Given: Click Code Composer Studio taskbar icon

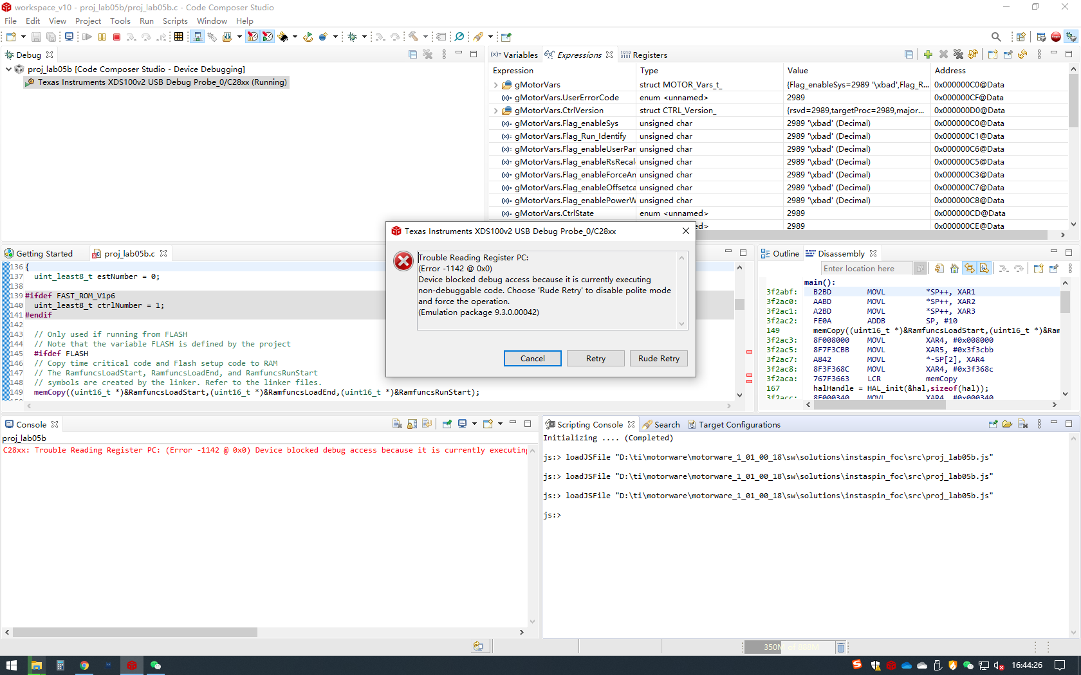Looking at the screenshot, I should [x=131, y=665].
